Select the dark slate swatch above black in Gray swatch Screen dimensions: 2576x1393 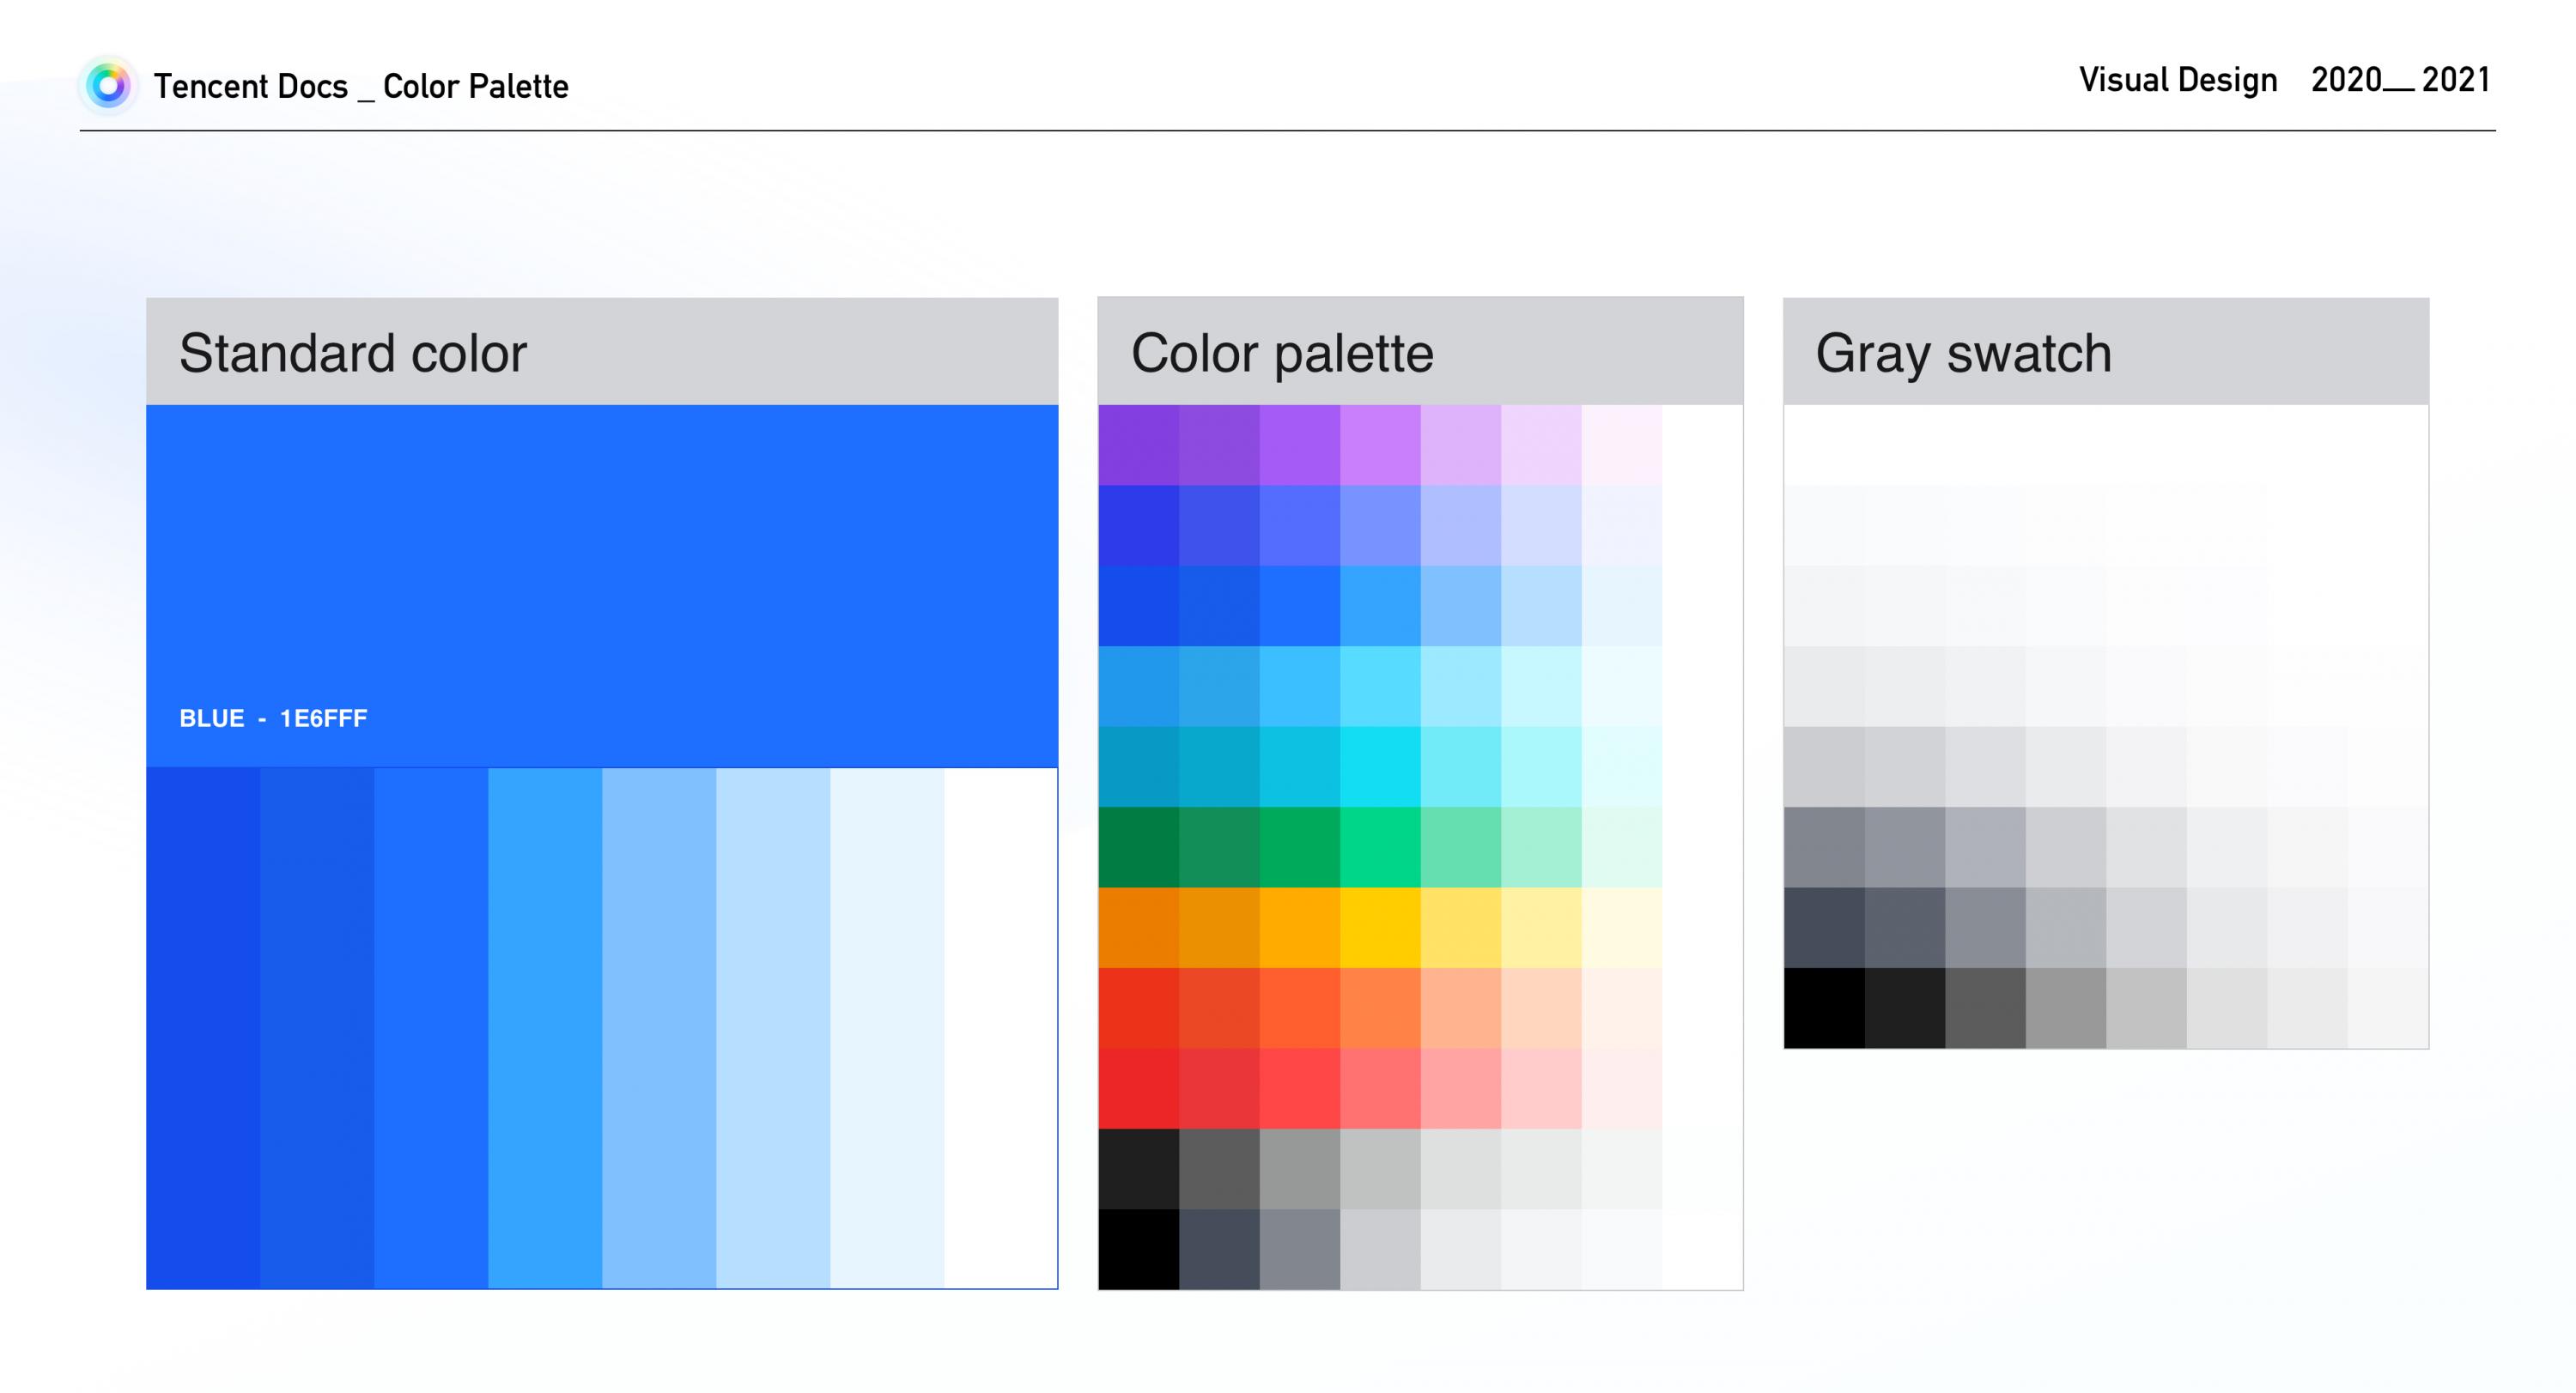coord(1824,927)
